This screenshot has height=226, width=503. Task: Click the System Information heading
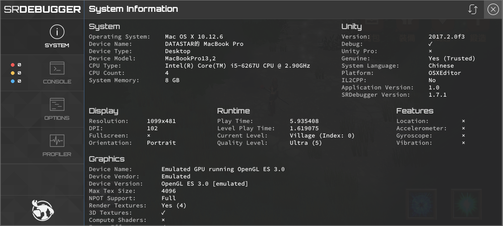(x=133, y=9)
